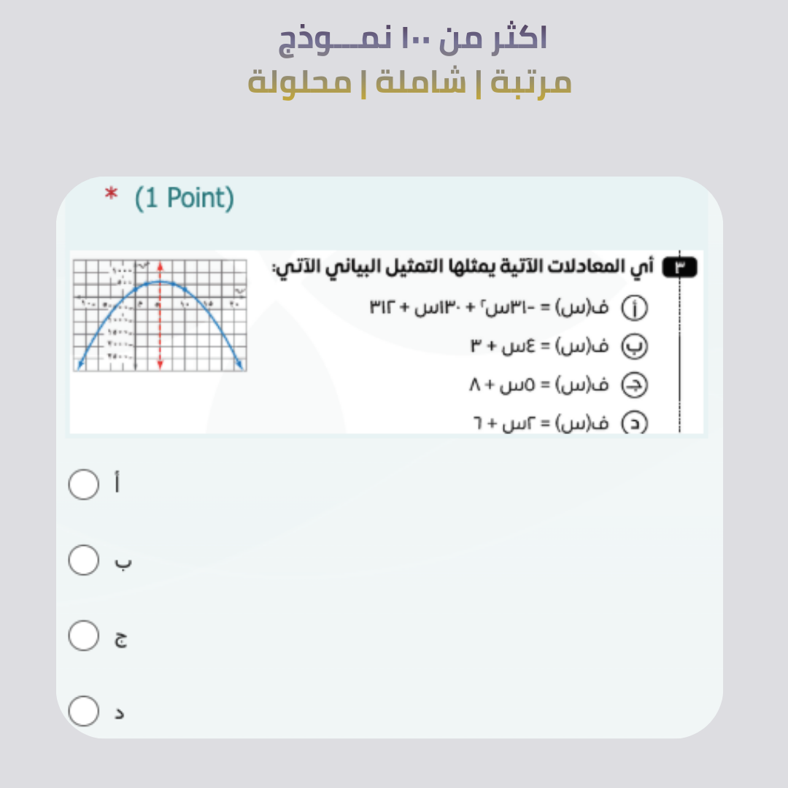Screen dimensions: 788x788
Task: Click the parabola graph thumbnail
Action: [x=160, y=315]
